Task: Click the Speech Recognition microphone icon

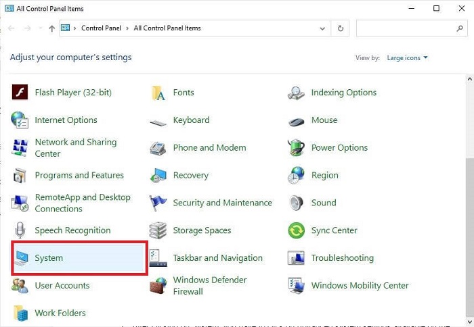Action: tap(20, 230)
